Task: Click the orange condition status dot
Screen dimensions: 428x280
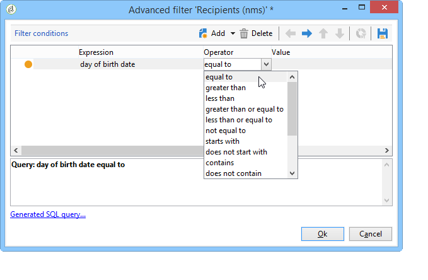Action: [28, 64]
